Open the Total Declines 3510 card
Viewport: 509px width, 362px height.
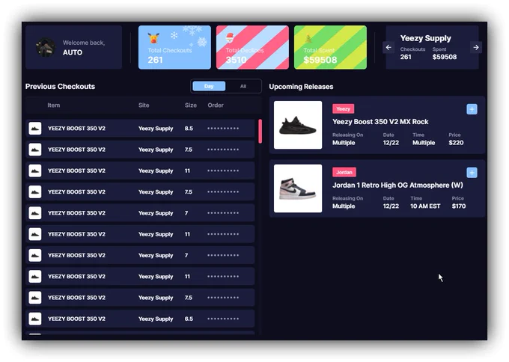point(252,47)
